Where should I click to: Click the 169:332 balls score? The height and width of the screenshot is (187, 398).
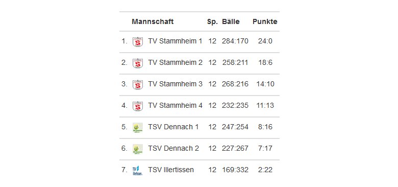click(x=235, y=170)
